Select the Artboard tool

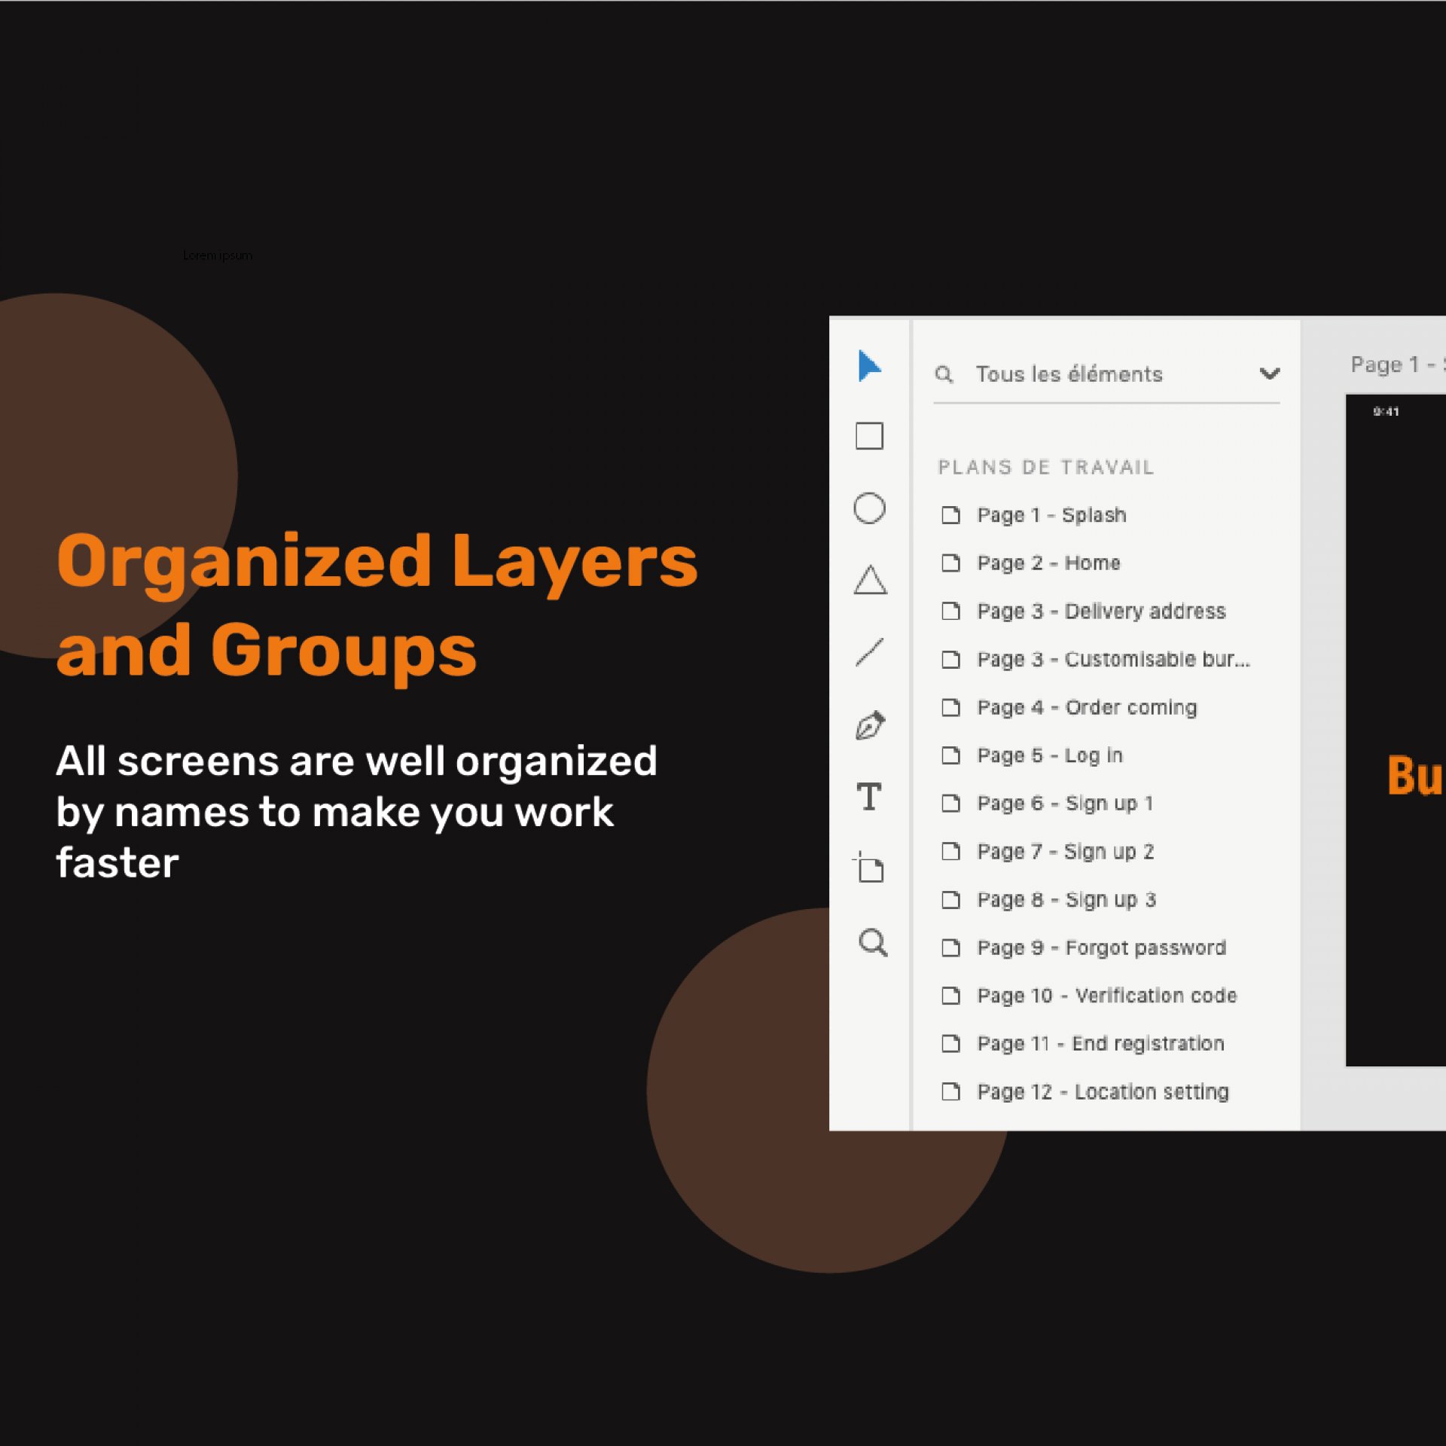tap(870, 868)
